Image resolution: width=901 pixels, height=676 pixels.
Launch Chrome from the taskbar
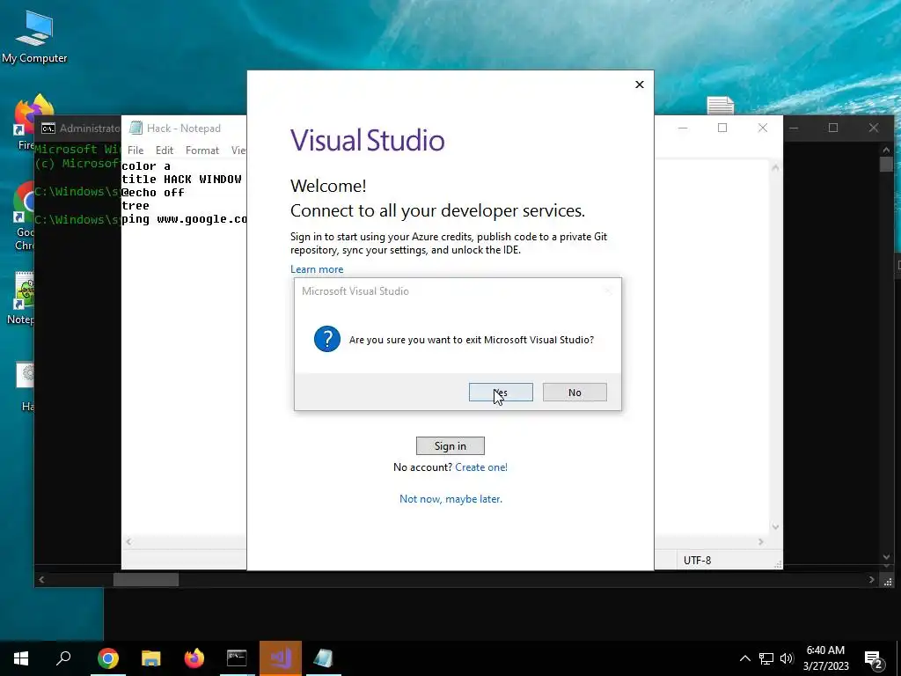point(107,658)
